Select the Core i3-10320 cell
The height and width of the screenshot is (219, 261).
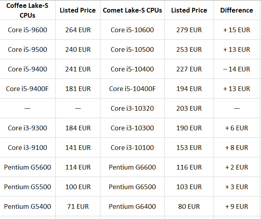[x=132, y=108]
